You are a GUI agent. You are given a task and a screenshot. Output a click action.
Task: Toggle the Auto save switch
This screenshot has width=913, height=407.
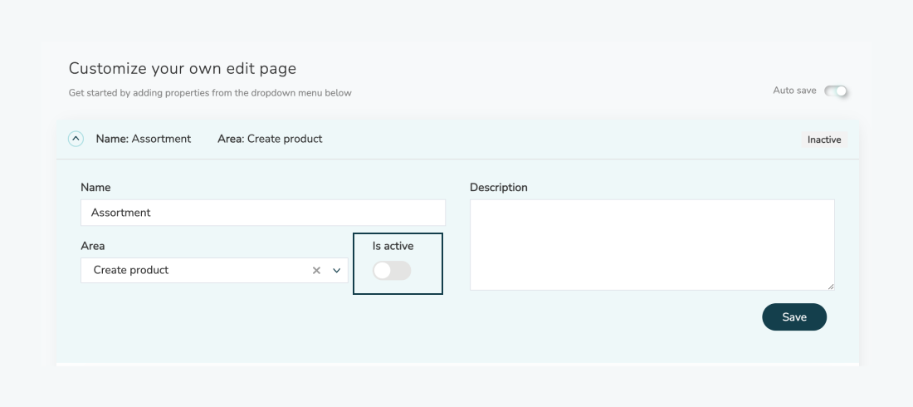(836, 91)
